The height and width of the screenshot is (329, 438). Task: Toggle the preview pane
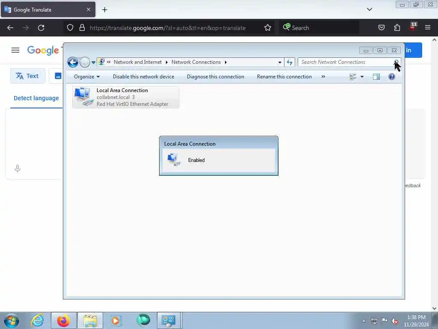pyautogui.click(x=376, y=77)
